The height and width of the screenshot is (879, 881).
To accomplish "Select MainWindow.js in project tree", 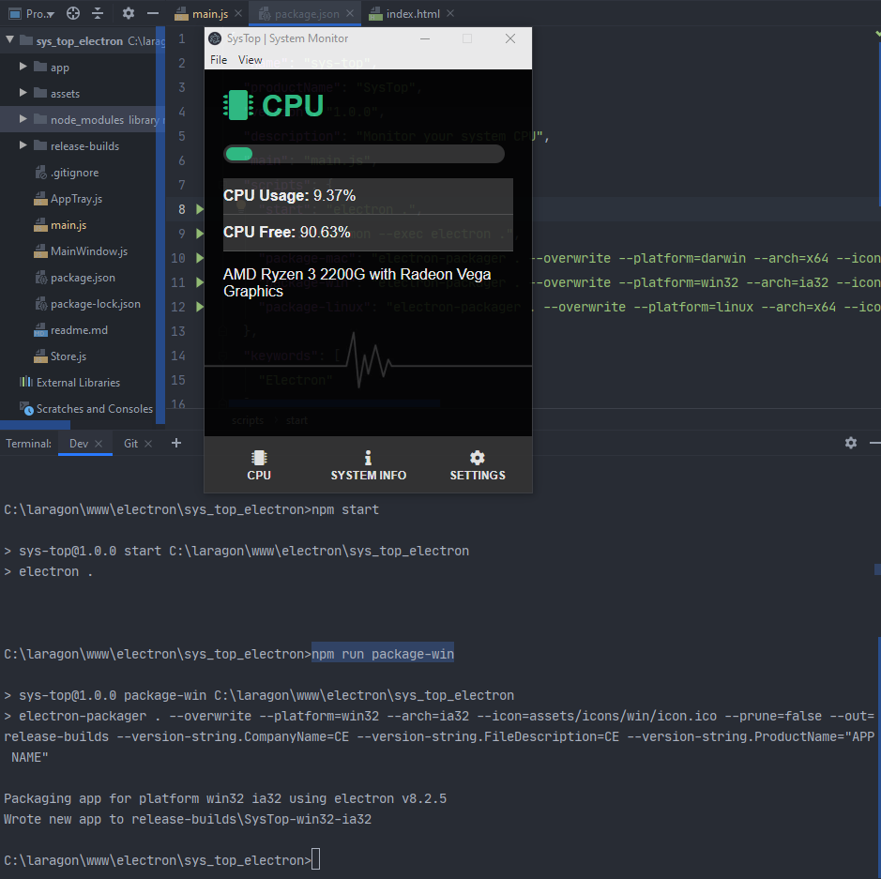I will point(89,251).
